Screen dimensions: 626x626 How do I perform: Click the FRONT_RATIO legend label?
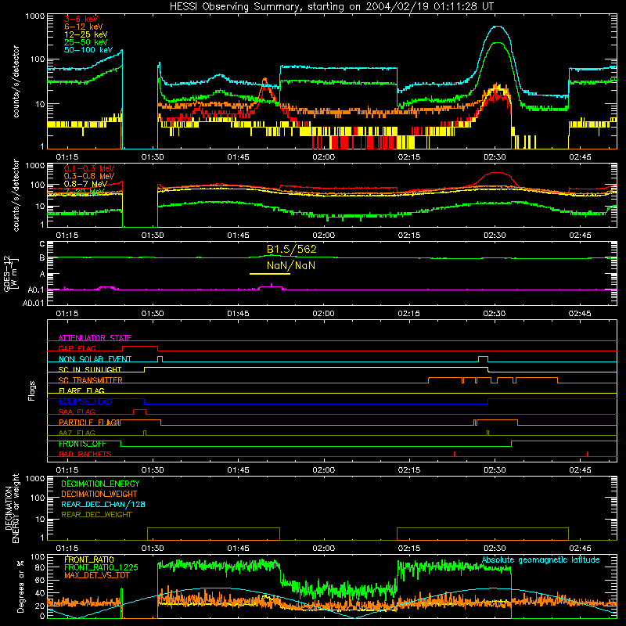click(x=89, y=559)
